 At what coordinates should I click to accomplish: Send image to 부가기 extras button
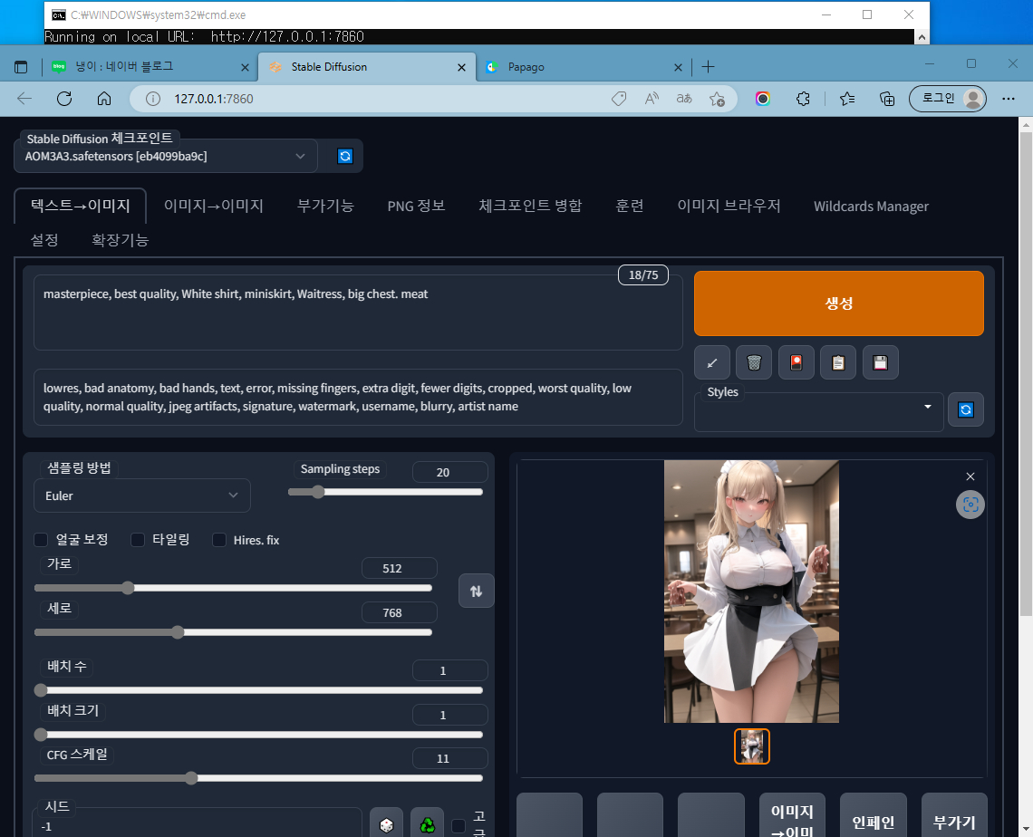click(x=954, y=816)
